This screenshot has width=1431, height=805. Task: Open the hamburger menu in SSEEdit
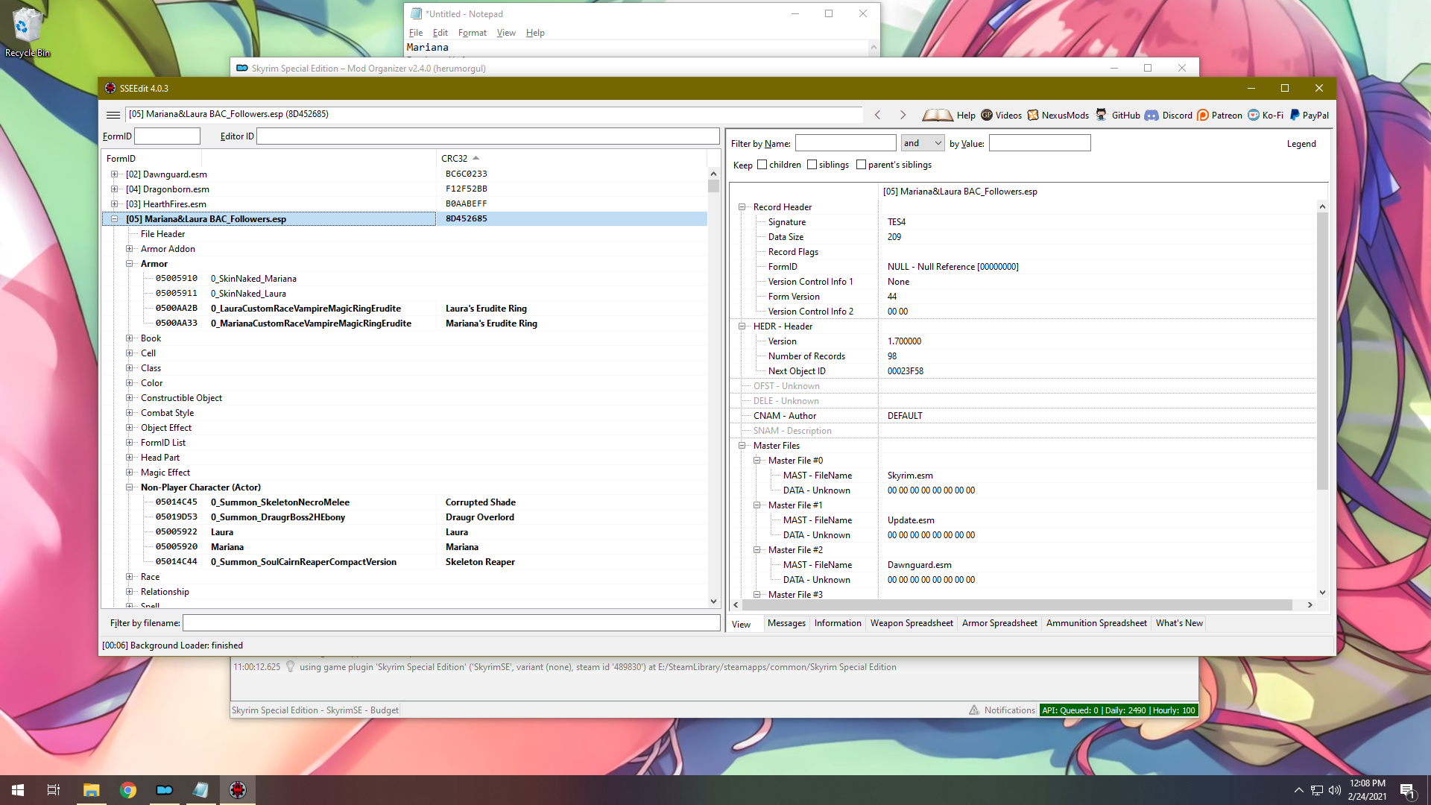[x=113, y=115]
